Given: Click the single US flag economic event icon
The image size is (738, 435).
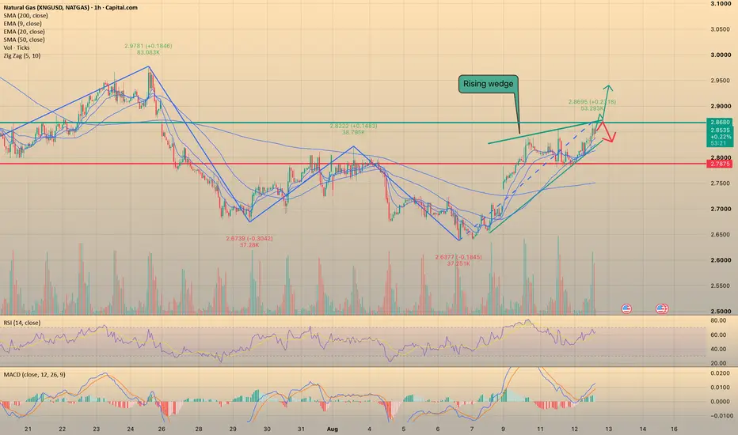Looking at the screenshot, I should [626, 309].
